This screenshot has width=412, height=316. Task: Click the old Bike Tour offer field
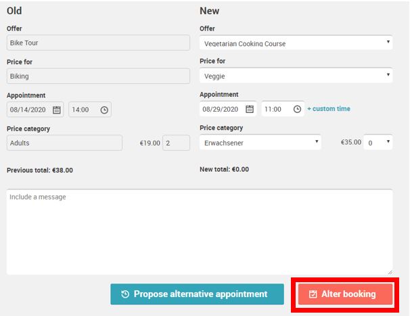pyautogui.click(x=98, y=43)
